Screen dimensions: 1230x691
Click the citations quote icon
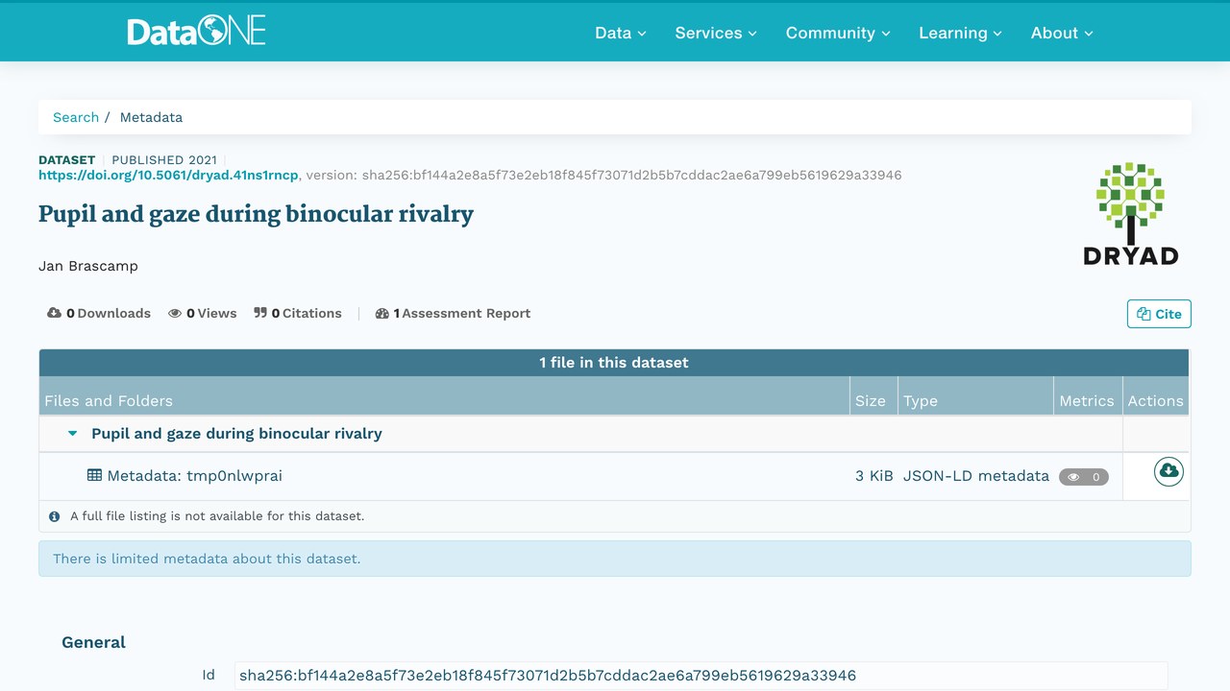point(260,313)
